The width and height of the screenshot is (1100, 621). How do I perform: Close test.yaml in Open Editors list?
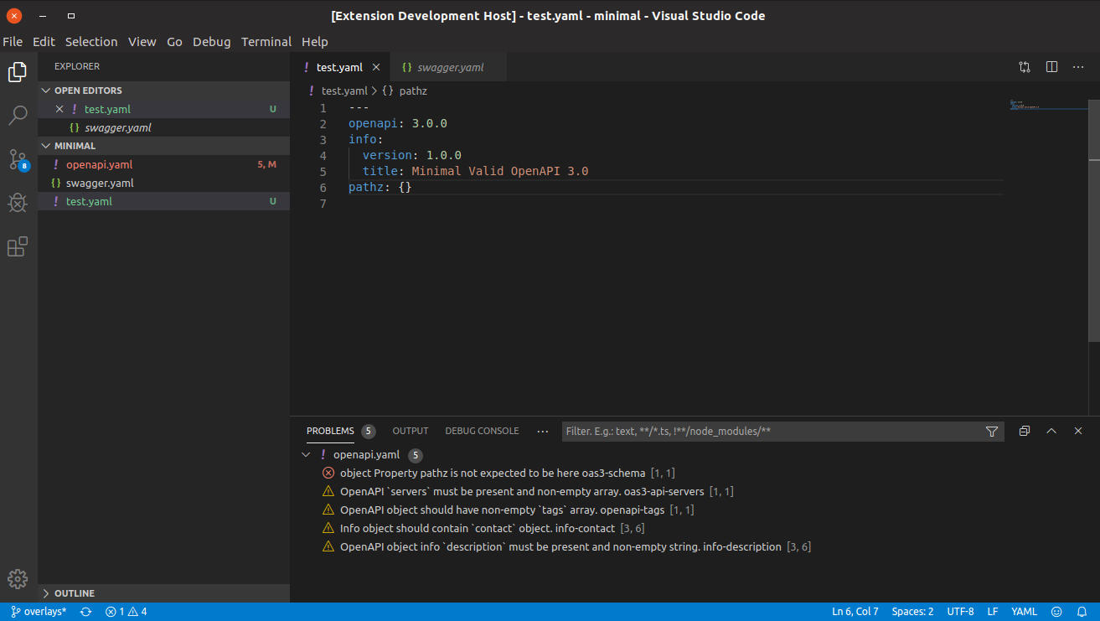point(59,109)
